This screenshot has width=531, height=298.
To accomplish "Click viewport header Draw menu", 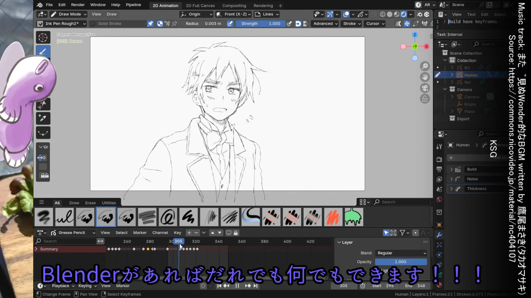I will click(x=111, y=14).
